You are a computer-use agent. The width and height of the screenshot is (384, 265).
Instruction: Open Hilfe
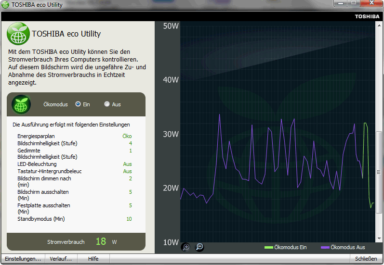point(93,259)
